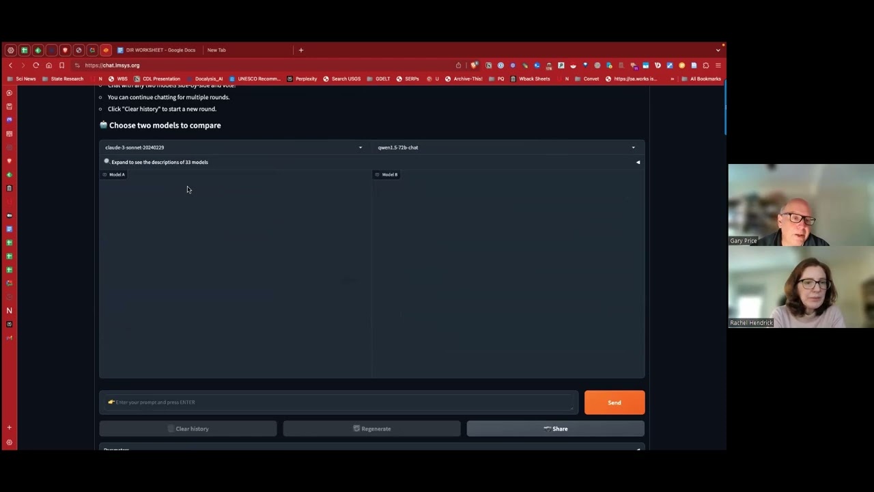This screenshot has width=874, height=492.
Task: Open the extensions puzzle piece menu
Action: [x=705, y=65]
